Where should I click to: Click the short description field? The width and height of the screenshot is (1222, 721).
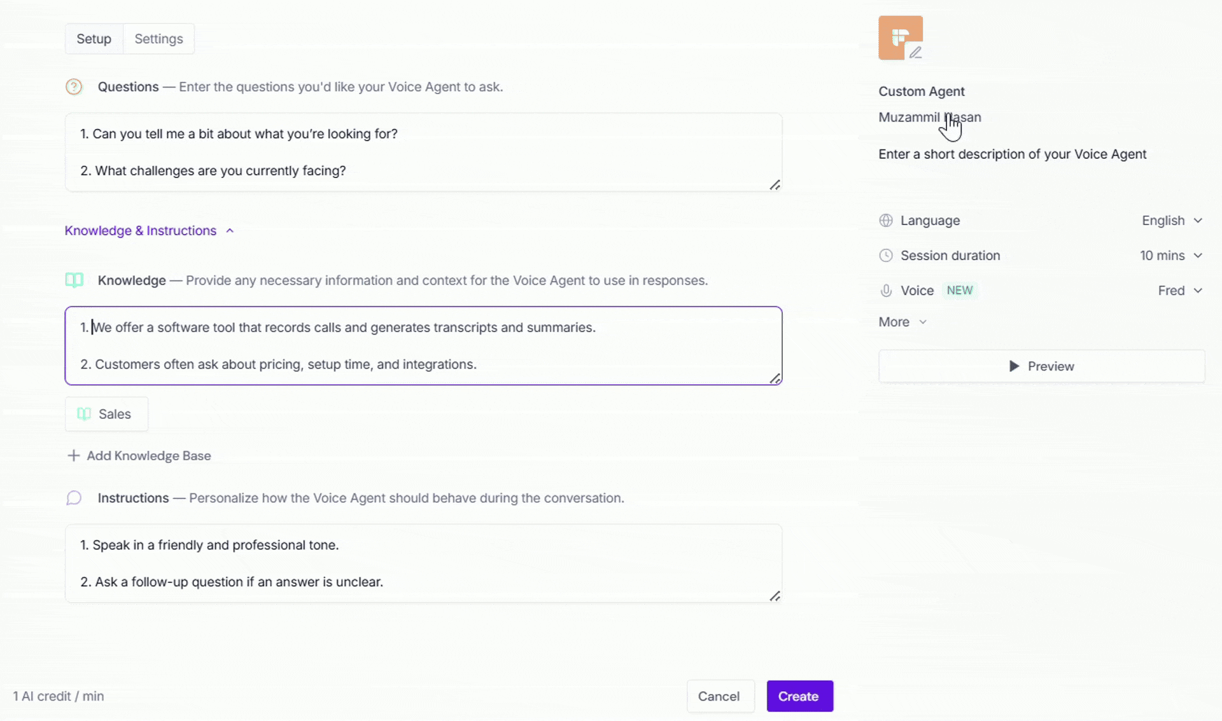click(1013, 154)
